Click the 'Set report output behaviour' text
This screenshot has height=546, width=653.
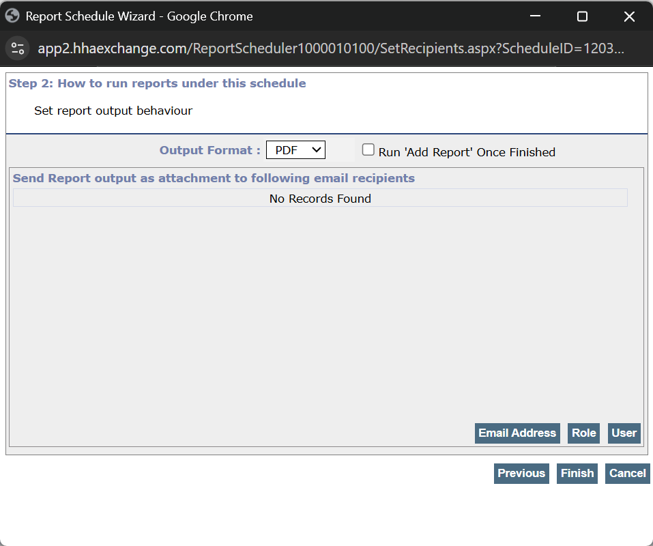(x=113, y=111)
